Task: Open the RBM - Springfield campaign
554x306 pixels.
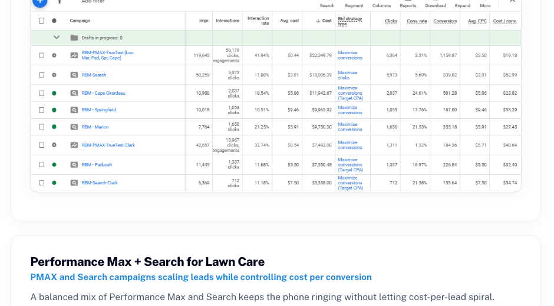Action: [98, 110]
